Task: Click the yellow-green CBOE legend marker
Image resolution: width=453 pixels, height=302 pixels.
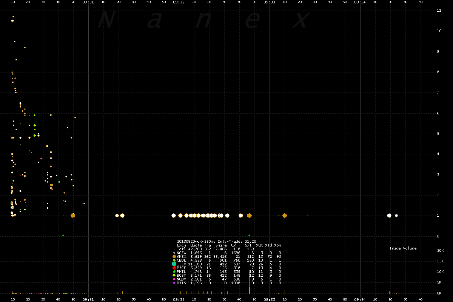Action: [x=174, y=260]
